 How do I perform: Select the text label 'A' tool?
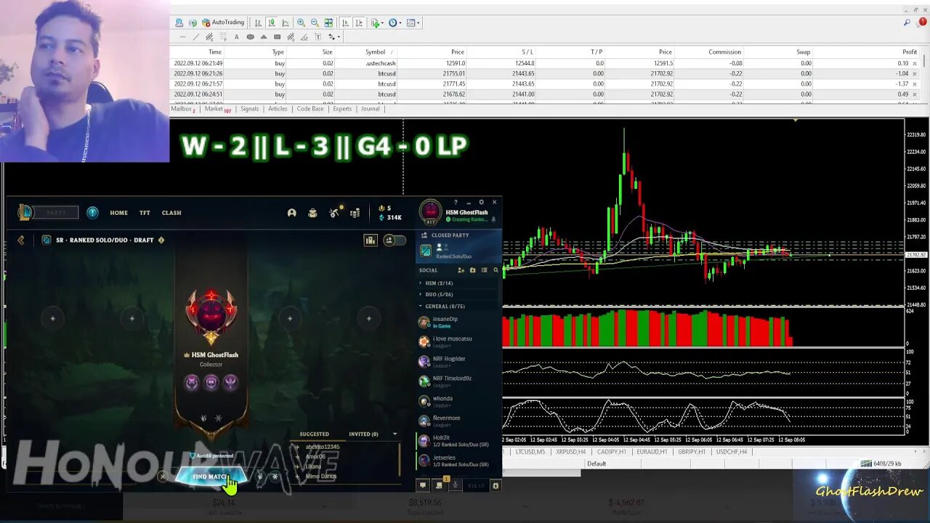click(x=236, y=37)
